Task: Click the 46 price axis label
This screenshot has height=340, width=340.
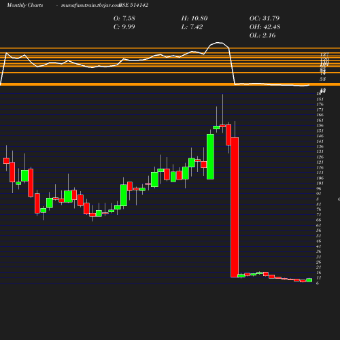Action: pos(319,241)
